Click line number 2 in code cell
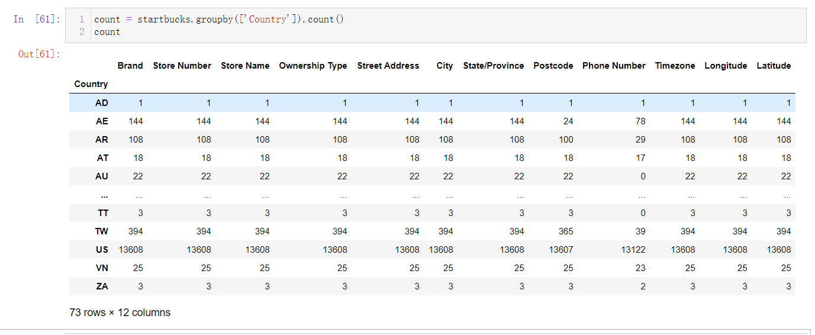This screenshot has height=335, width=815. tap(82, 32)
